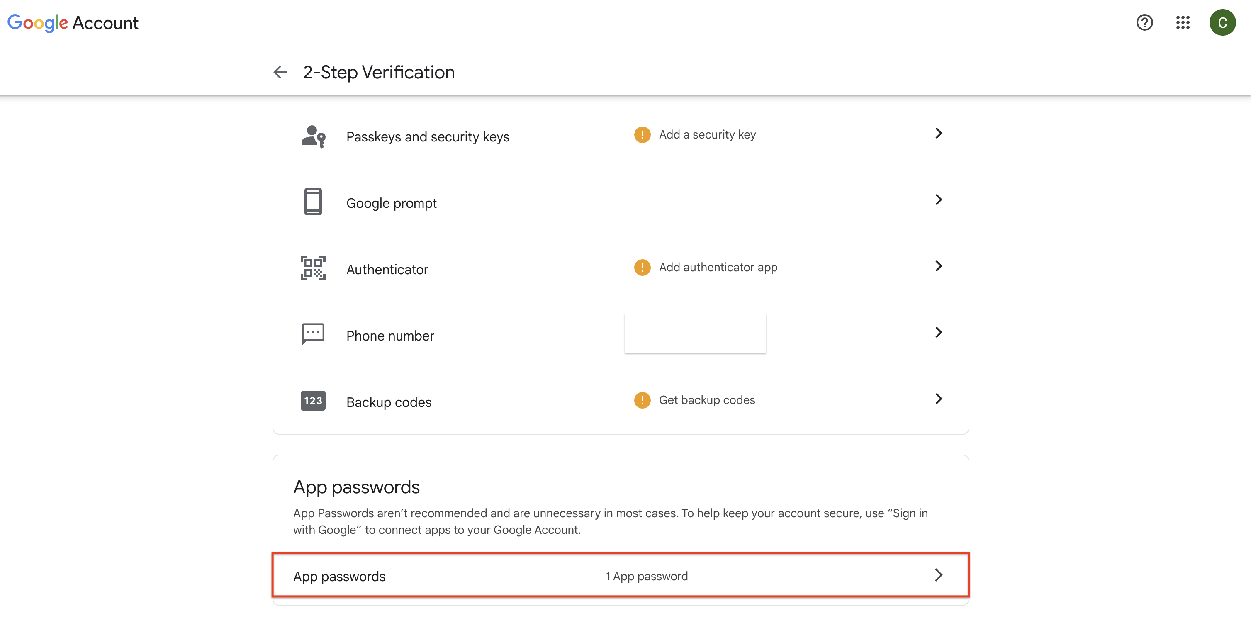Viewport: 1251px width, 623px height.
Task: Click the back arrow beside 2-Step Verification
Action: [280, 72]
